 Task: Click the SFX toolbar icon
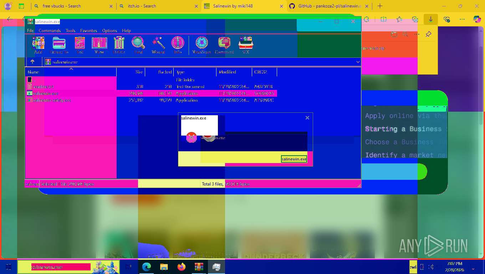pyautogui.click(x=246, y=45)
